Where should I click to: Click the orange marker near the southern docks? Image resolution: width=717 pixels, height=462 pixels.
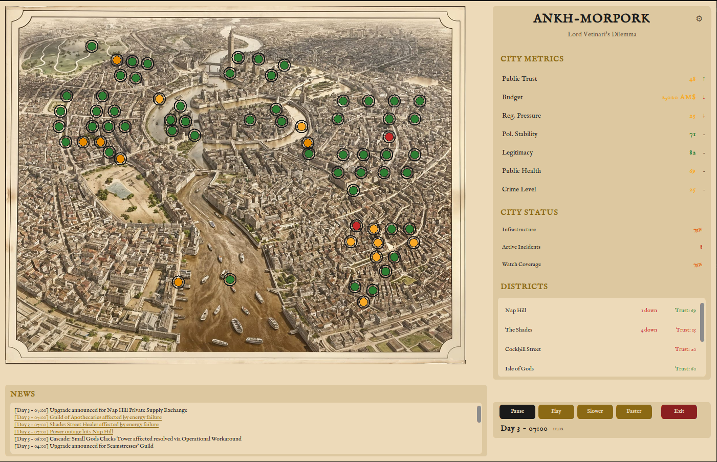tap(178, 282)
